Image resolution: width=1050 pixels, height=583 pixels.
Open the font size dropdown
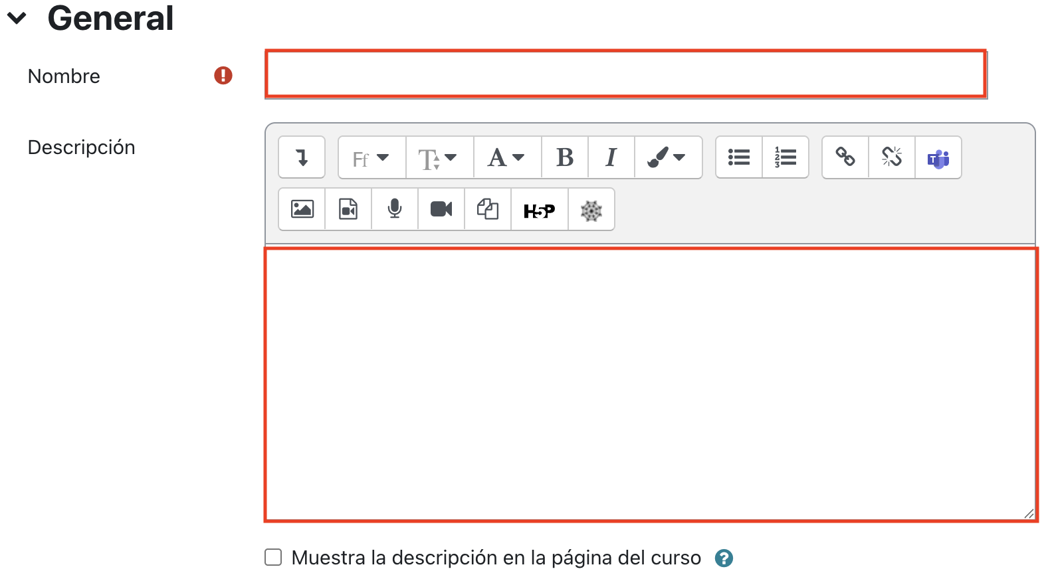439,157
